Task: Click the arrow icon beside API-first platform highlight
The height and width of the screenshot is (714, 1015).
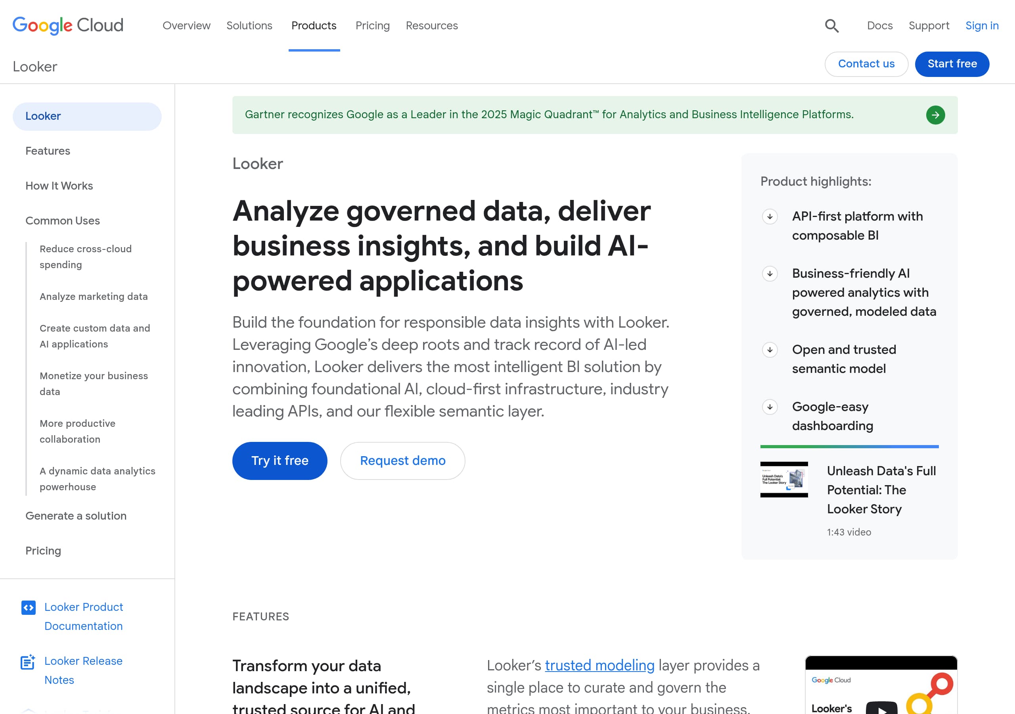Action: (x=769, y=217)
